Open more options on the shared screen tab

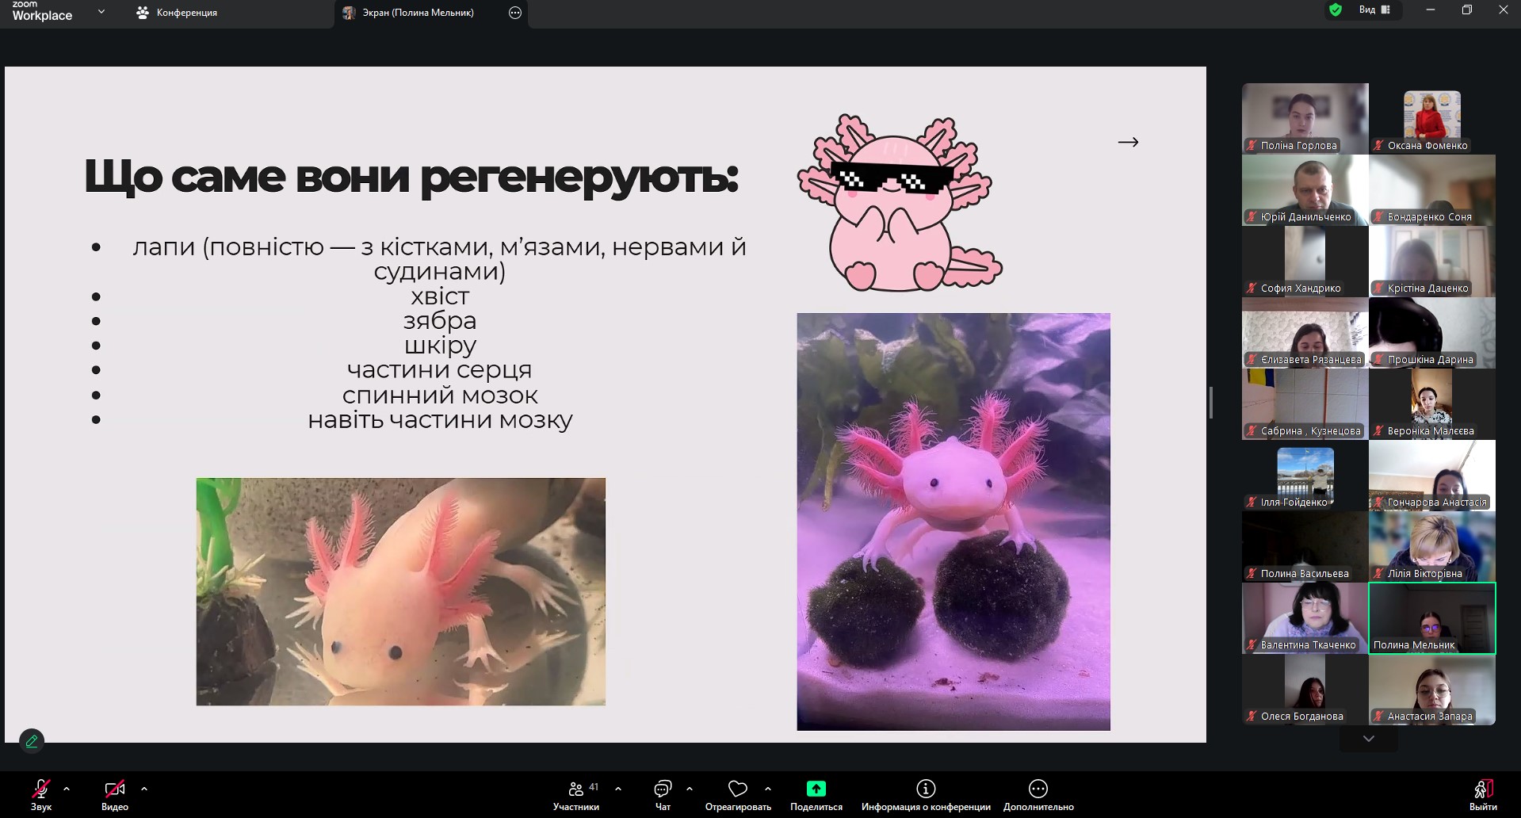(515, 13)
